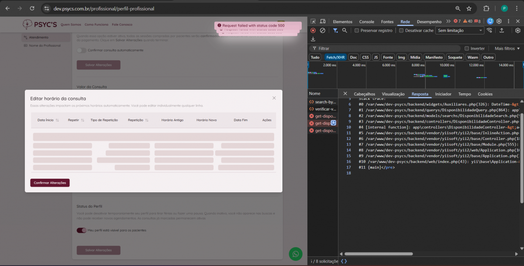Tick the Inverter filter checkbox
Image resolution: width=524 pixels, height=266 pixels.
tap(467, 48)
